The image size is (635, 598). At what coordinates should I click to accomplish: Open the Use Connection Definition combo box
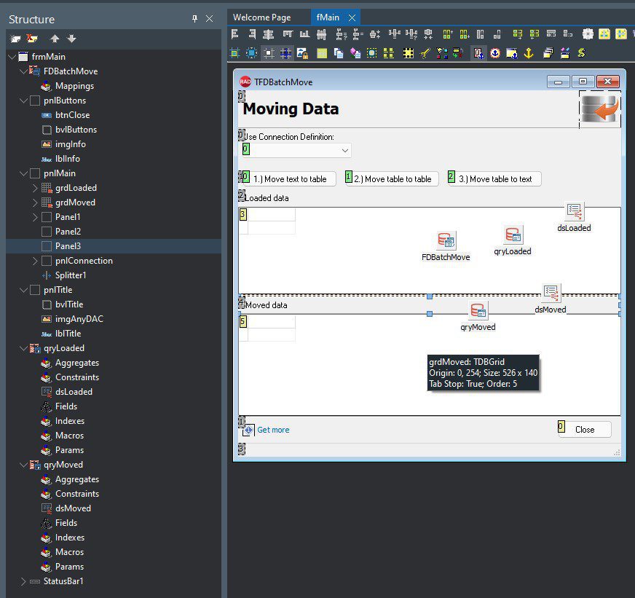pos(344,150)
